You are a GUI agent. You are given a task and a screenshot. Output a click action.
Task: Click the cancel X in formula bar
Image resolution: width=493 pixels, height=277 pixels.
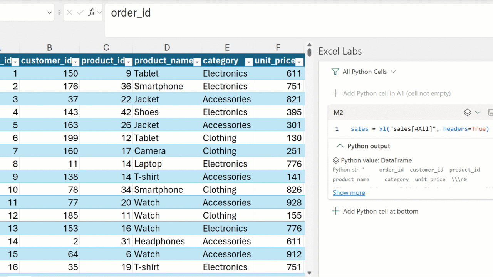coord(69,13)
